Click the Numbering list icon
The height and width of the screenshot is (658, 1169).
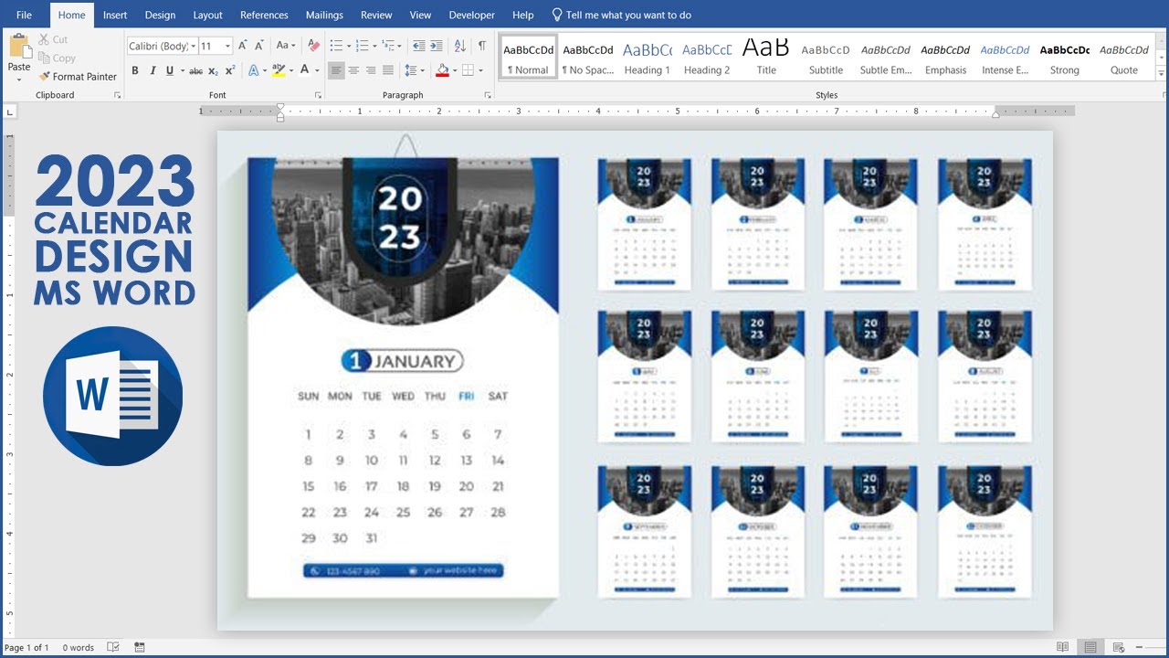(x=362, y=46)
